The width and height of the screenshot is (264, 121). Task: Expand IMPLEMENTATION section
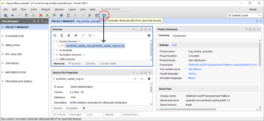3,72
